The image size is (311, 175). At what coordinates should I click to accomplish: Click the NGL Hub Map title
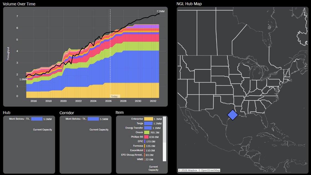pos(189,4)
